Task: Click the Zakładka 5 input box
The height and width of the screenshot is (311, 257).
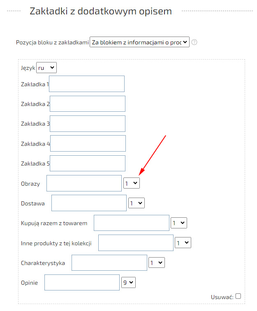Action: pos(88,163)
